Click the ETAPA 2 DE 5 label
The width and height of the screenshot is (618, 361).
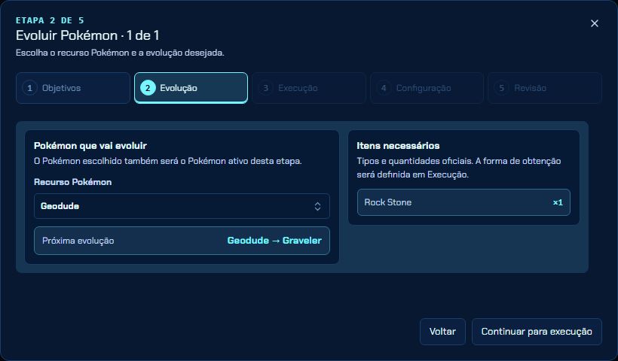pos(50,20)
